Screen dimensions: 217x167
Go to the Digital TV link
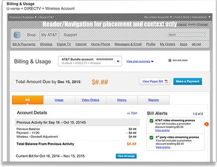(64, 44)
